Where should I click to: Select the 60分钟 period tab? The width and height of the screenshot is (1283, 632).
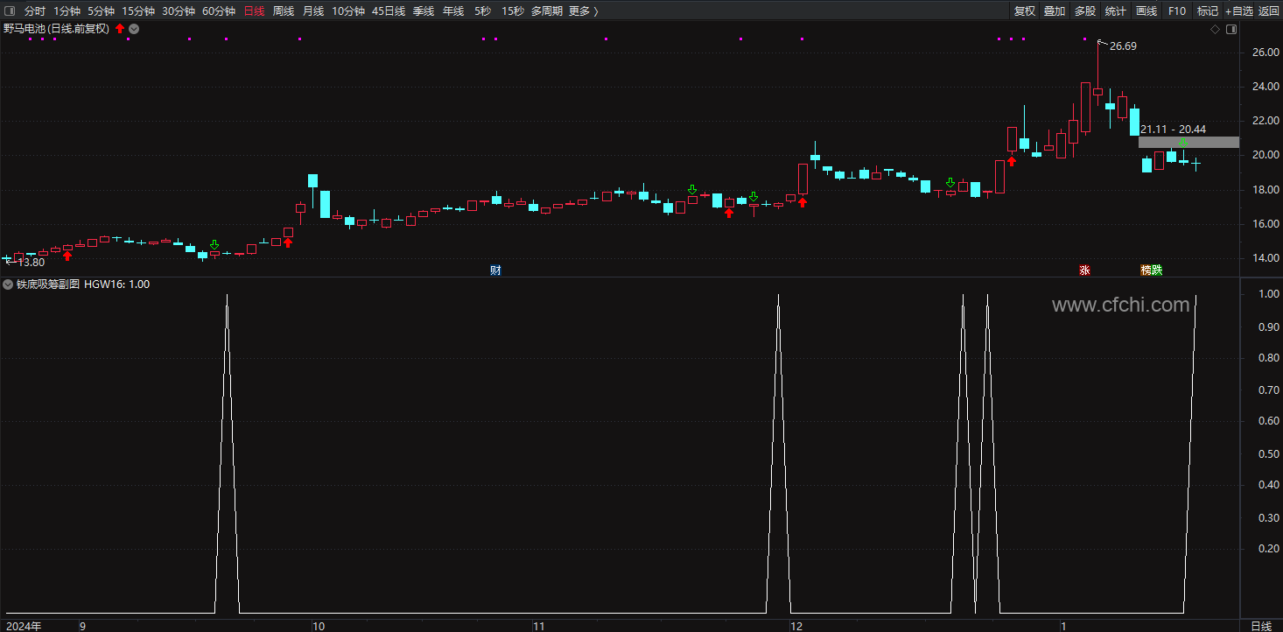tap(219, 11)
